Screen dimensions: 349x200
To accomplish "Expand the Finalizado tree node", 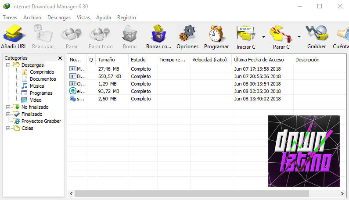I will 8,114.
